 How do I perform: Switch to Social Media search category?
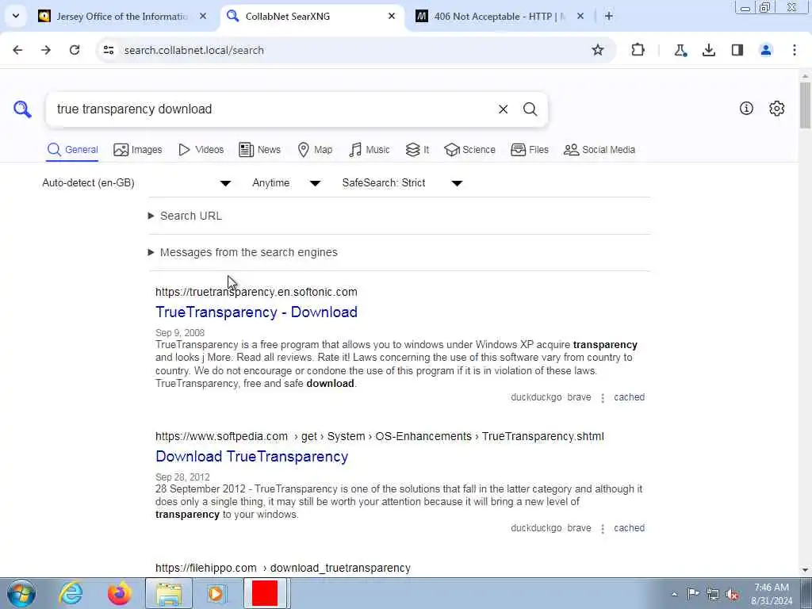click(599, 150)
